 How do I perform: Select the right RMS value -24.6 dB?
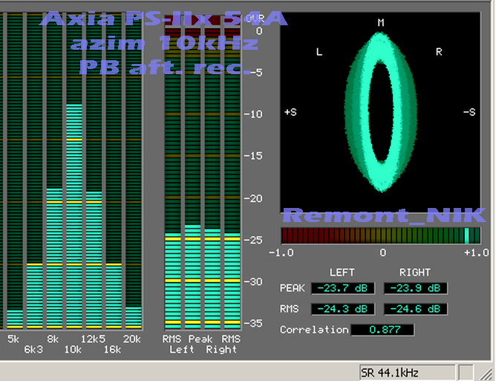coord(415,309)
